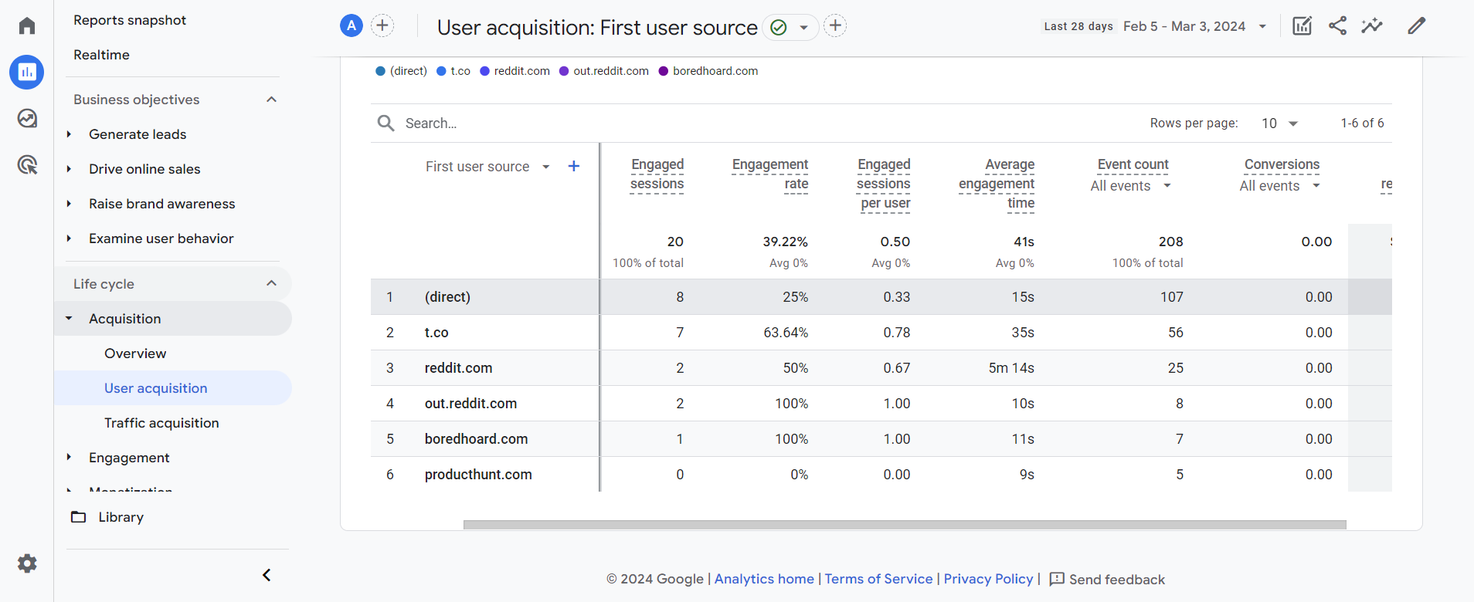This screenshot has height=602, width=1474.
Task: Sort by Event count column header
Action: click(x=1133, y=164)
